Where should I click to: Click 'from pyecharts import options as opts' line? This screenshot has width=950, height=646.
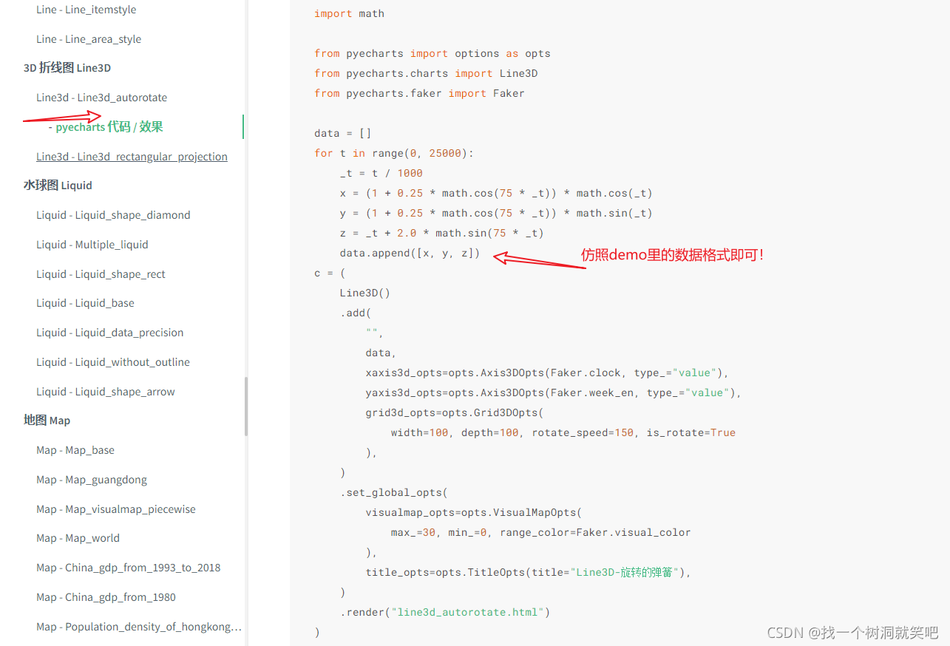click(x=432, y=53)
